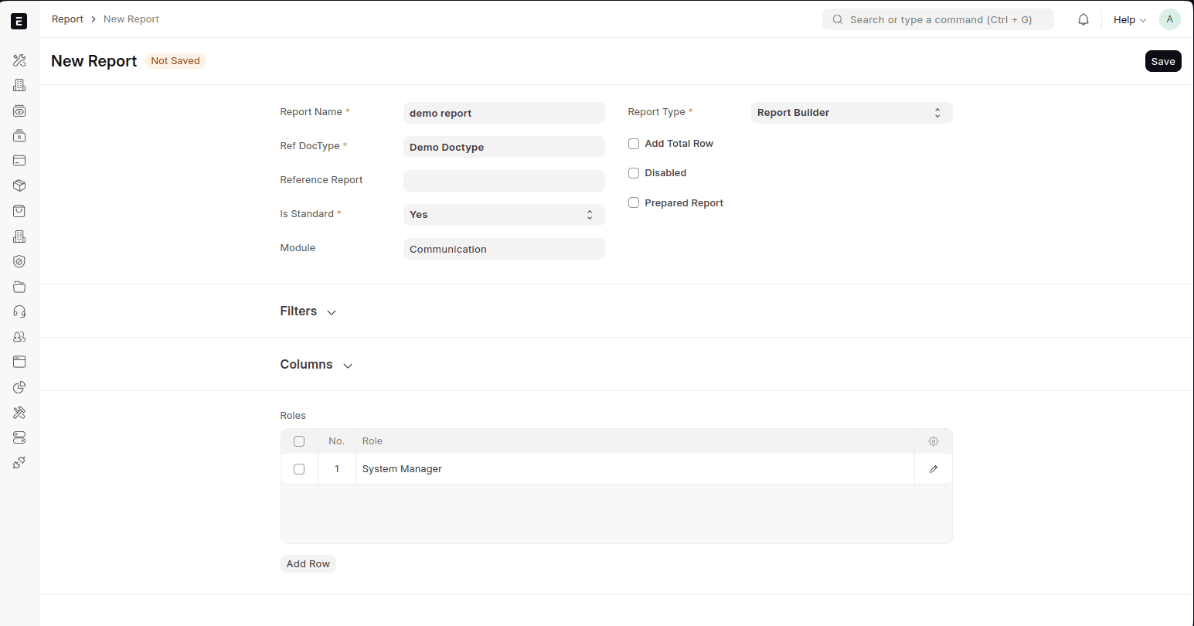Image resolution: width=1194 pixels, height=626 pixels.
Task: Add a row to the Roles table
Action: [x=308, y=564]
